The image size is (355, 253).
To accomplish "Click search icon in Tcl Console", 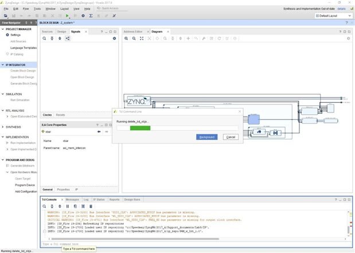I will (x=45, y=206).
